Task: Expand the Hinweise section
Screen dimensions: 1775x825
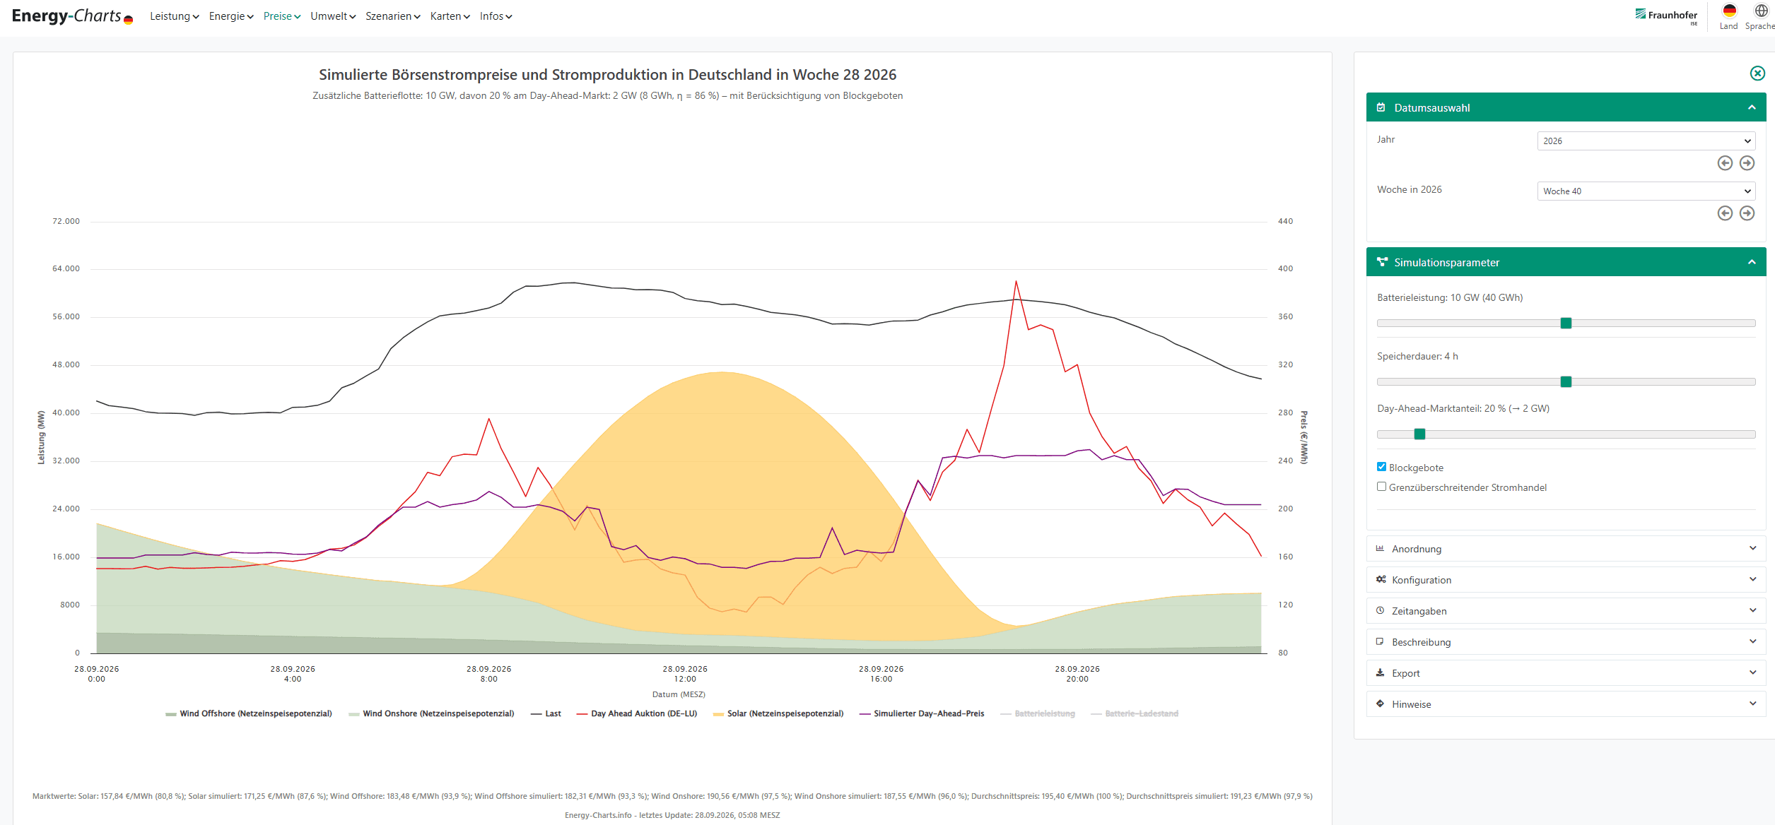Action: [x=1566, y=704]
